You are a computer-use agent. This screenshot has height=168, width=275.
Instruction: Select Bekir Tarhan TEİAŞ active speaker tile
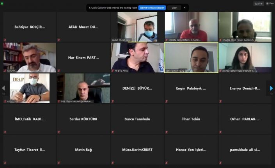(x=191, y=57)
